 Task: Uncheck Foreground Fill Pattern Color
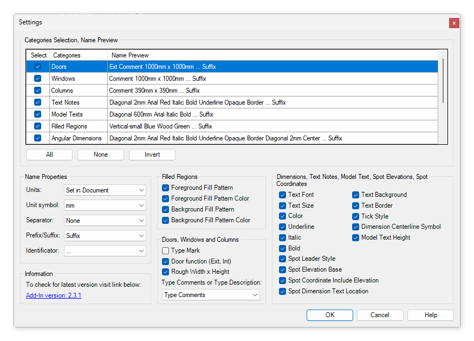pyautogui.click(x=166, y=198)
